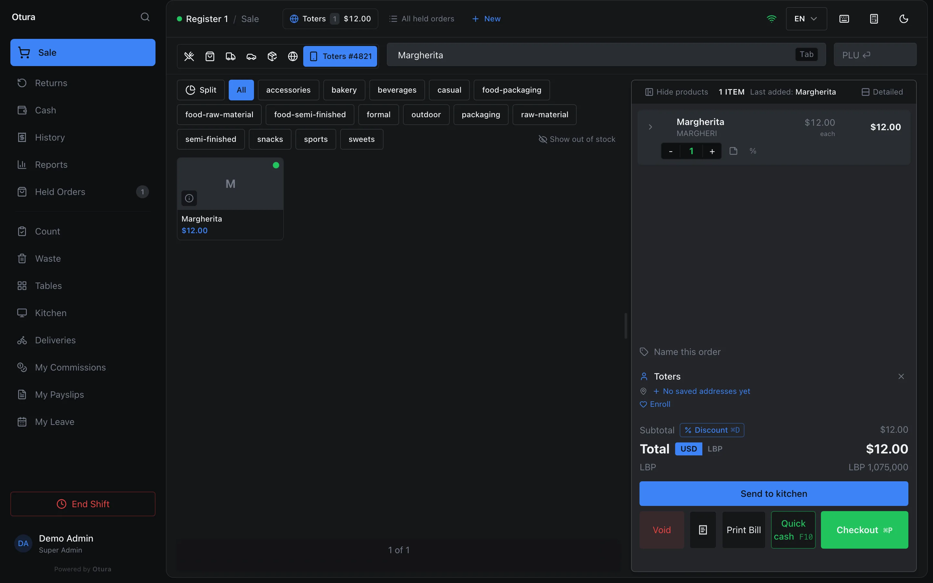Increase Margherita quantity with plus
The image size is (933, 583).
click(x=712, y=151)
